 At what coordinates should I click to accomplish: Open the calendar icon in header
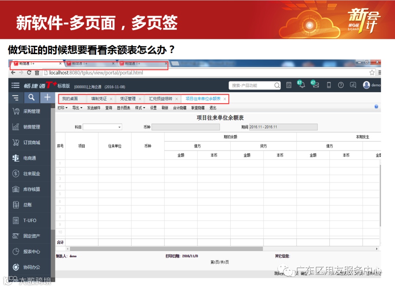(x=289, y=85)
